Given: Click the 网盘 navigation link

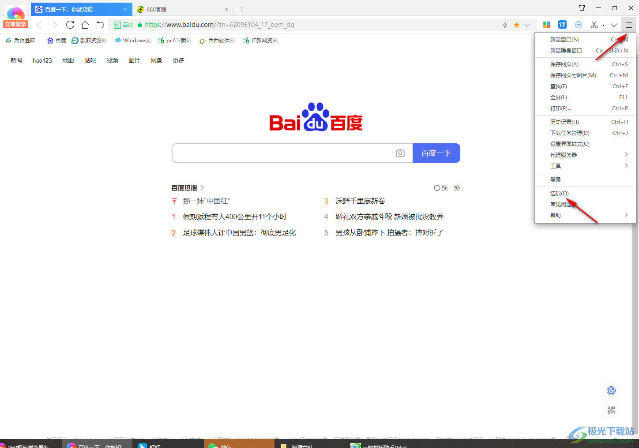Looking at the screenshot, I should pyautogui.click(x=156, y=60).
